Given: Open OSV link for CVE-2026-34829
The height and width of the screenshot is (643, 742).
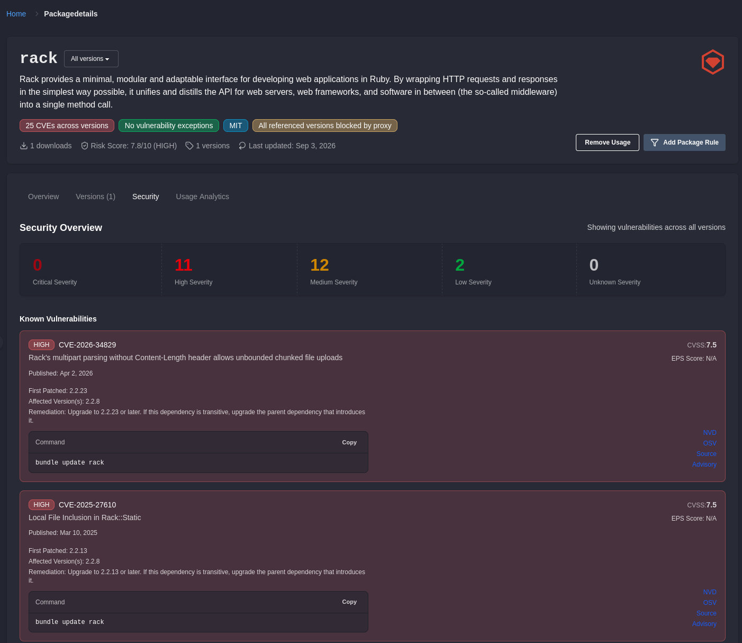Looking at the screenshot, I should 710,443.
